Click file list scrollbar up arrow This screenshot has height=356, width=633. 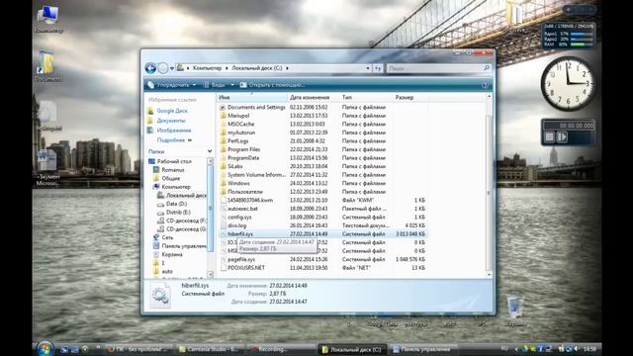489,97
